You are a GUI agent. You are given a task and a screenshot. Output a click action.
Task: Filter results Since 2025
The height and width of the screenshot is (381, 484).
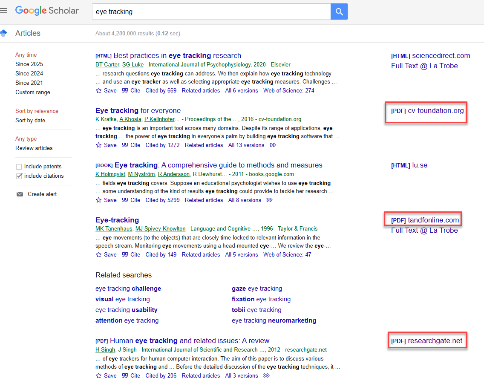click(29, 64)
